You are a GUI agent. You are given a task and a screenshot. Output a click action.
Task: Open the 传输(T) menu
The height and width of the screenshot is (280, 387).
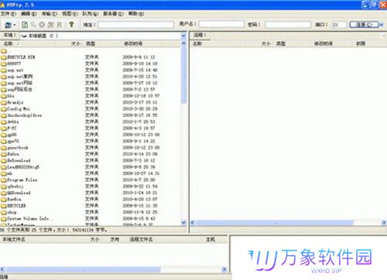[x=49, y=14]
